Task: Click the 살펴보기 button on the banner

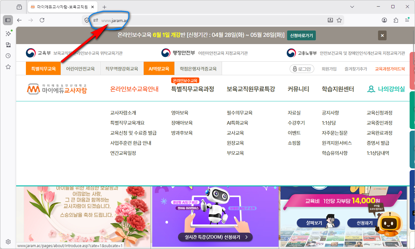Action: 318,223
